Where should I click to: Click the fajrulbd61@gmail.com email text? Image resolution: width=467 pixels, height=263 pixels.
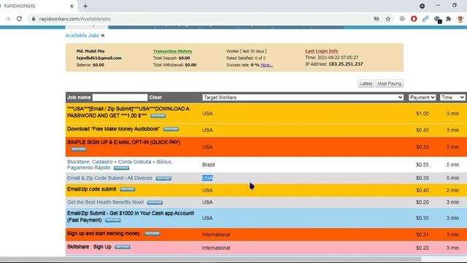(x=99, y=58)
